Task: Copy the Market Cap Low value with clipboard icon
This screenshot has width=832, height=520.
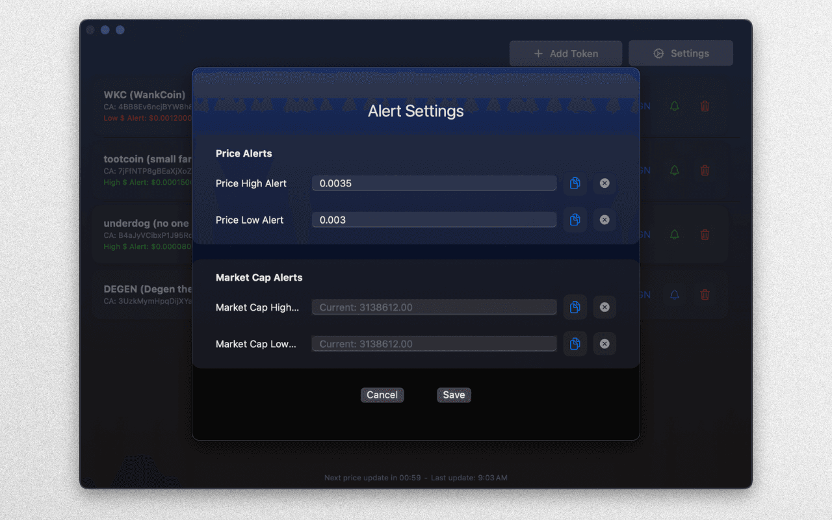Action: [x=575, y=344]
